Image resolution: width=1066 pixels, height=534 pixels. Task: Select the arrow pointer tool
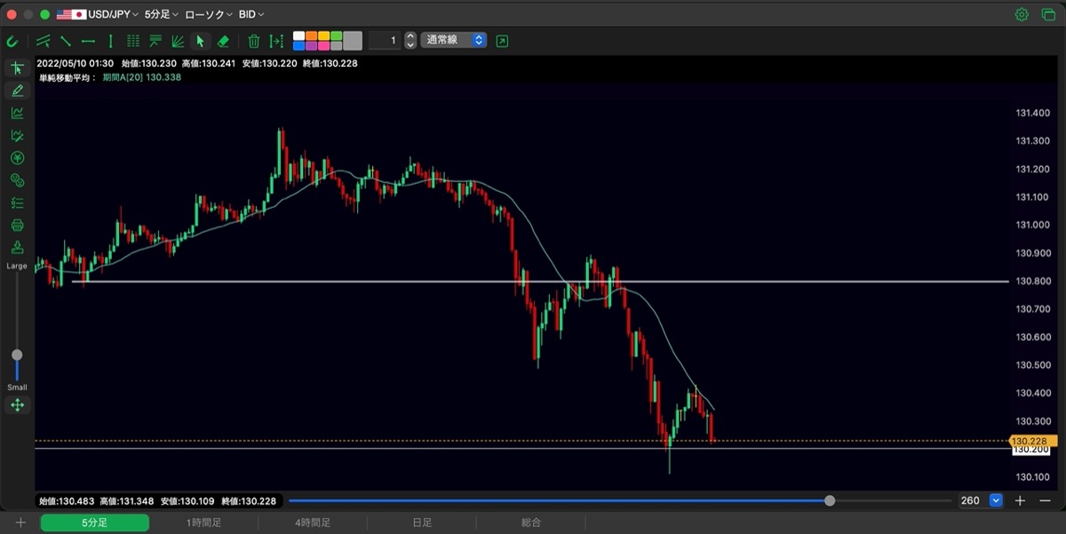pyautogui.click(x=200, y=41)
